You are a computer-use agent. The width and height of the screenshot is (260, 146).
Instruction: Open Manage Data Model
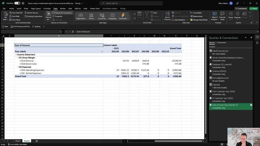(x=199, y=20)
